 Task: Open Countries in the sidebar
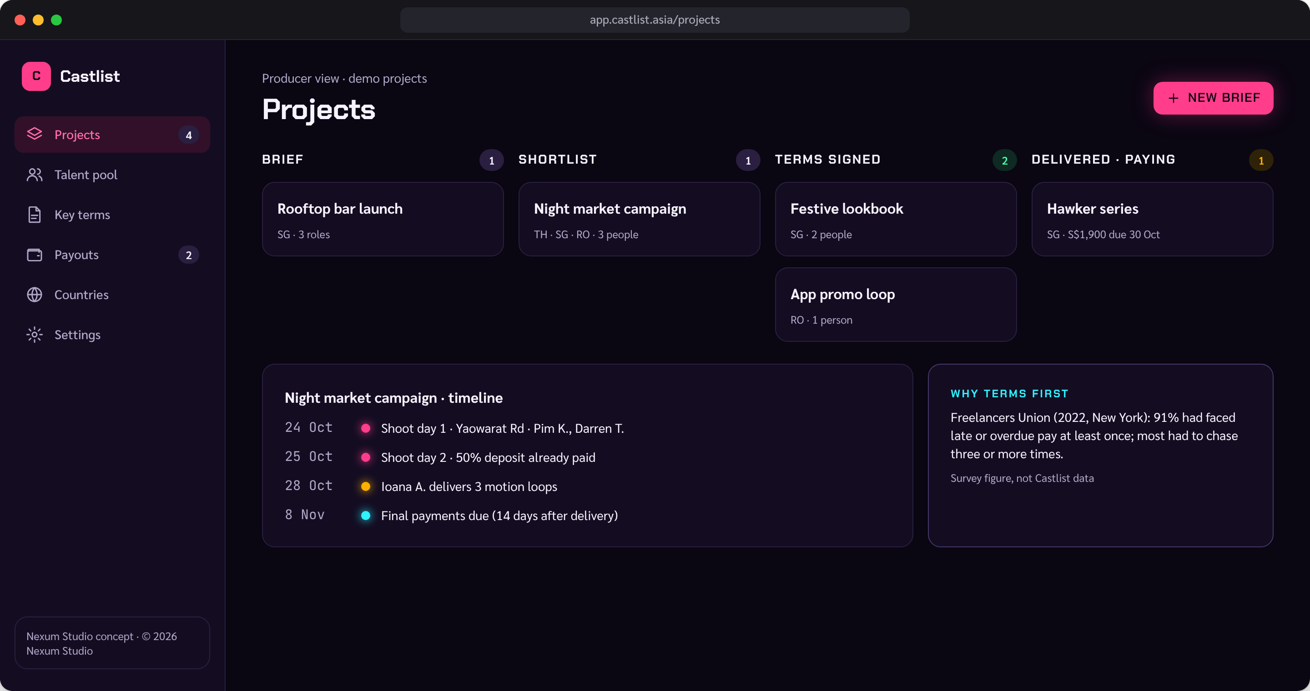112,295
